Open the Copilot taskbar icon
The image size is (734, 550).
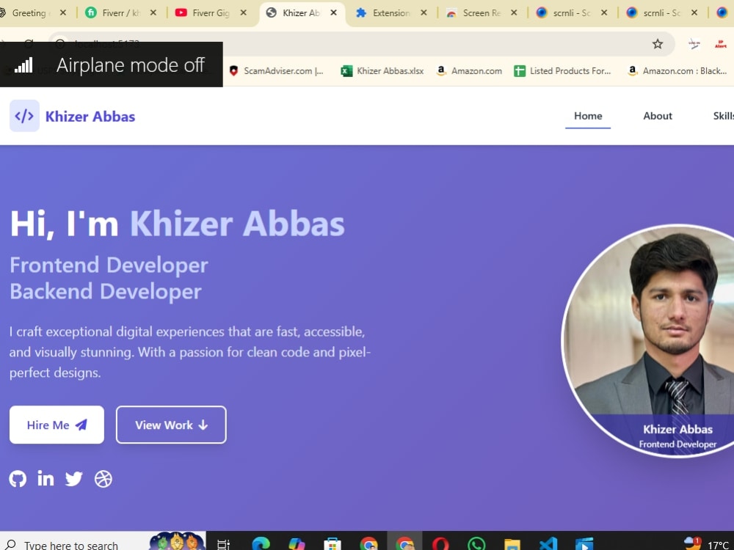click(x=297, y=544)
